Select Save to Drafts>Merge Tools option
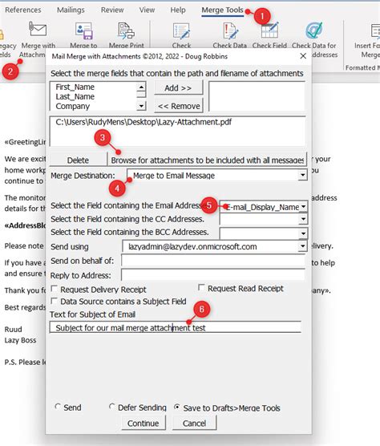 (177, 407)
